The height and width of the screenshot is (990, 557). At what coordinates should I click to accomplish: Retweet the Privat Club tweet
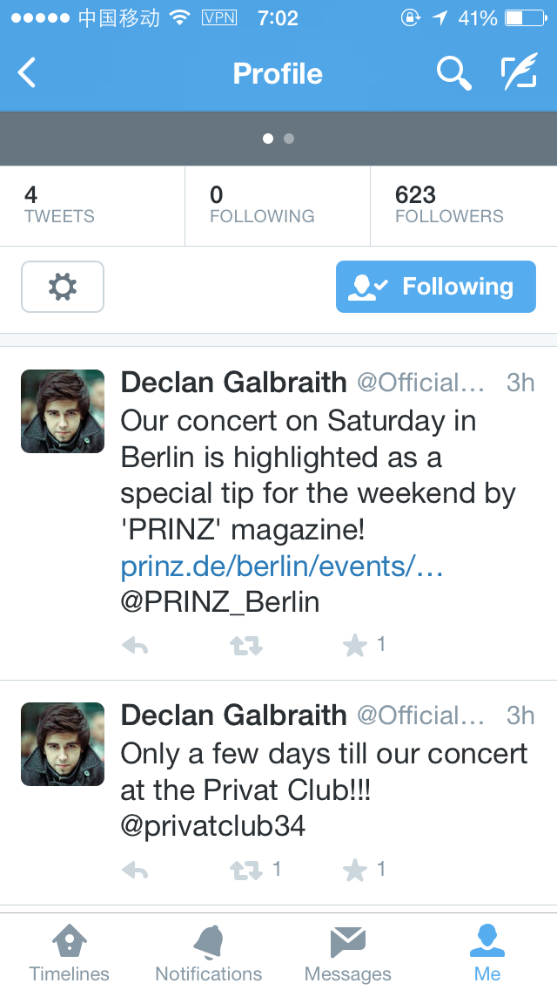(x=245, y=870)
